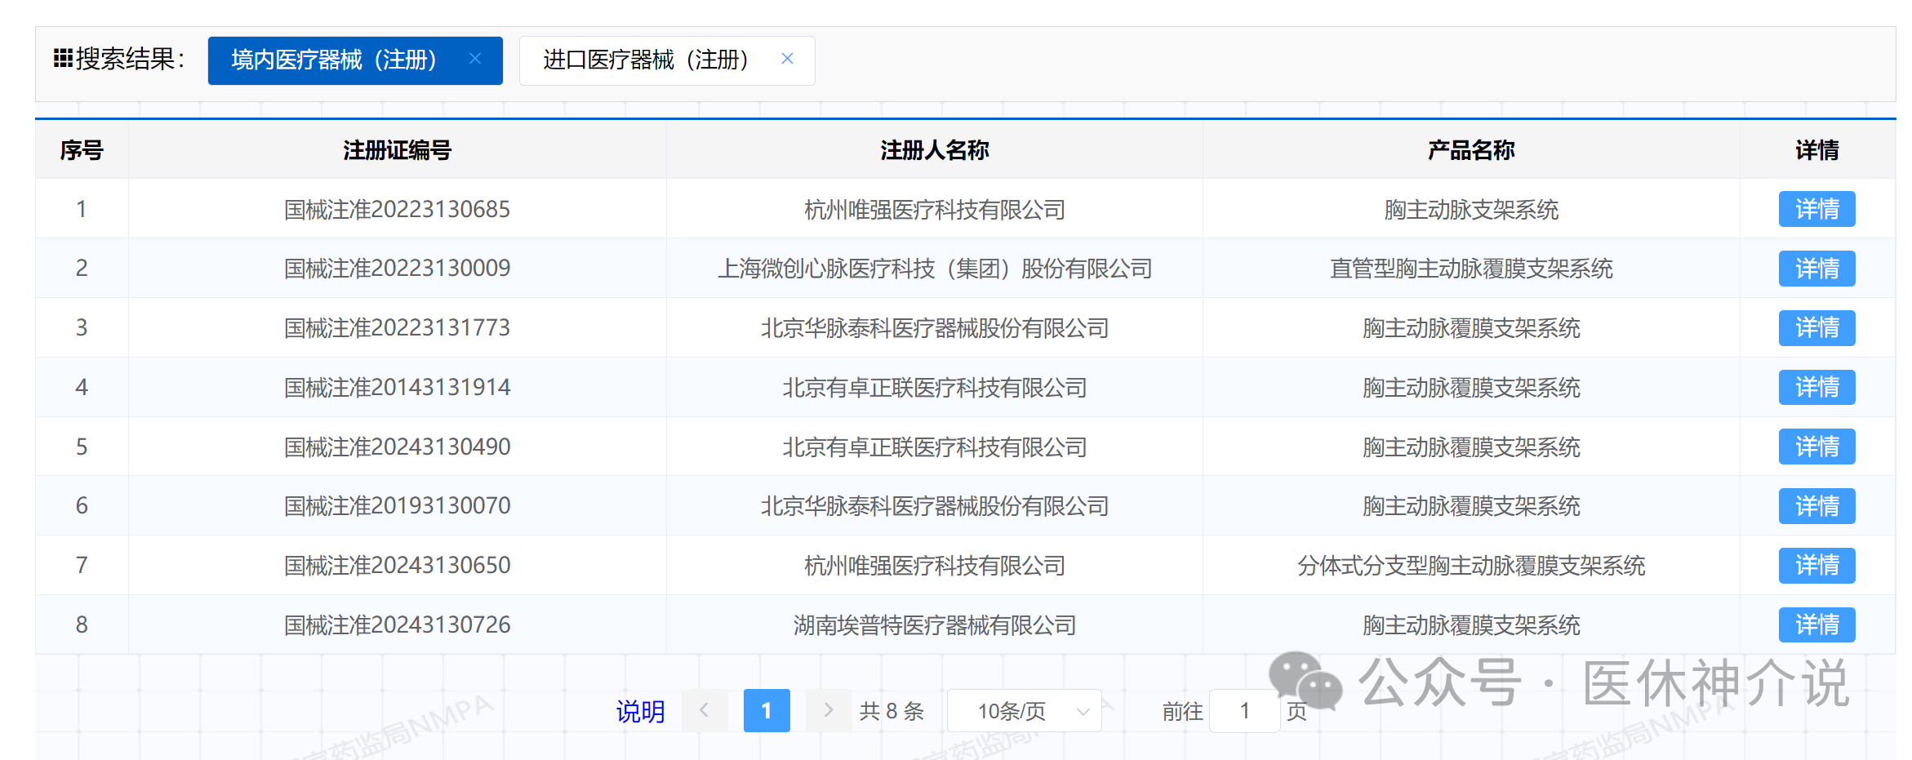Close the 进口医疗器械（注册）tag
Image resolution: width=1912 pixels, height=760 pixels.
point(787,59)
